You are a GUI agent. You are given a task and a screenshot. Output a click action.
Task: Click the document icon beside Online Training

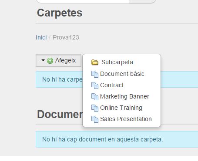(95, 108)
